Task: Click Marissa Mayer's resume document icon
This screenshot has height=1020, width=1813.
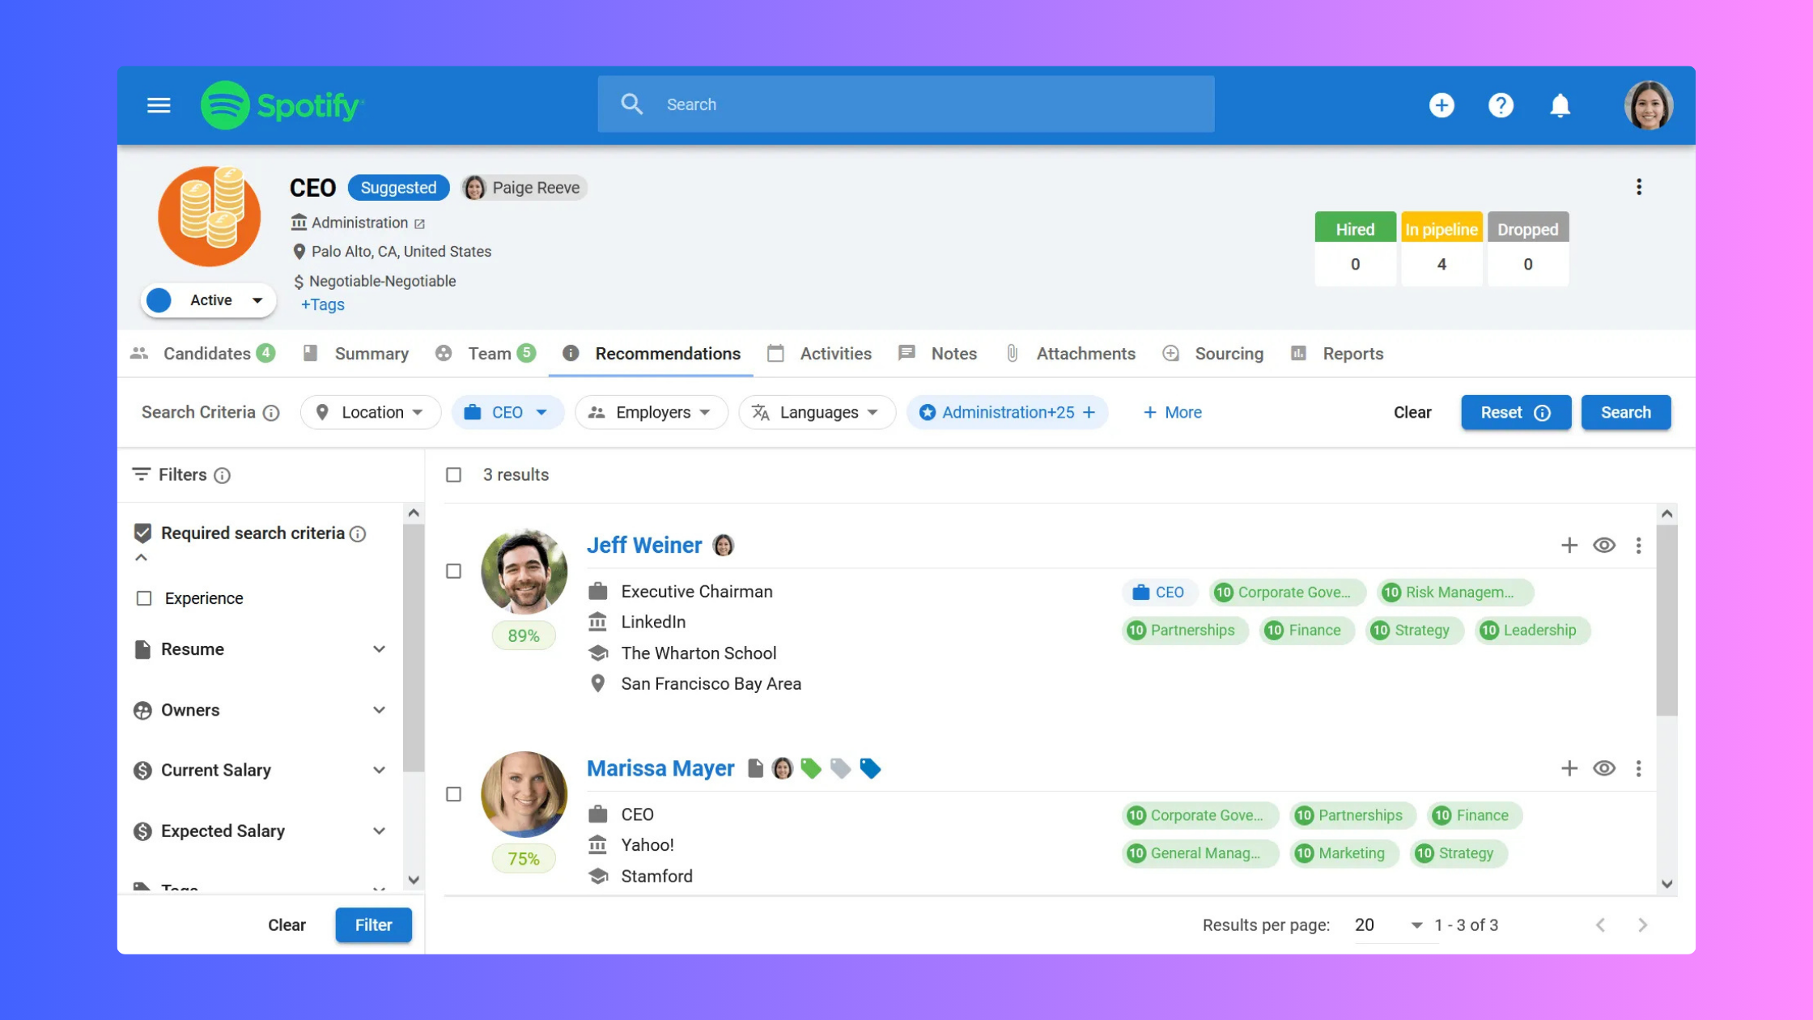Action: 755,768
